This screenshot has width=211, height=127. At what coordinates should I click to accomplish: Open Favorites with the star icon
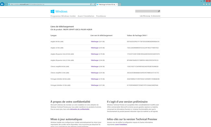click(x=206, y=4)
